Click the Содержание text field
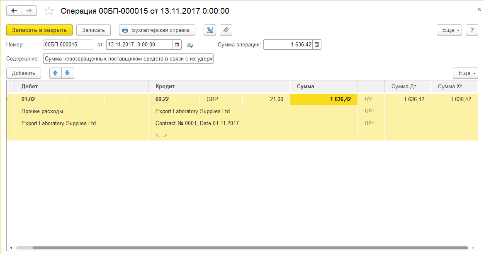Screen dimensions: 484x254 (x=128, y=59)
